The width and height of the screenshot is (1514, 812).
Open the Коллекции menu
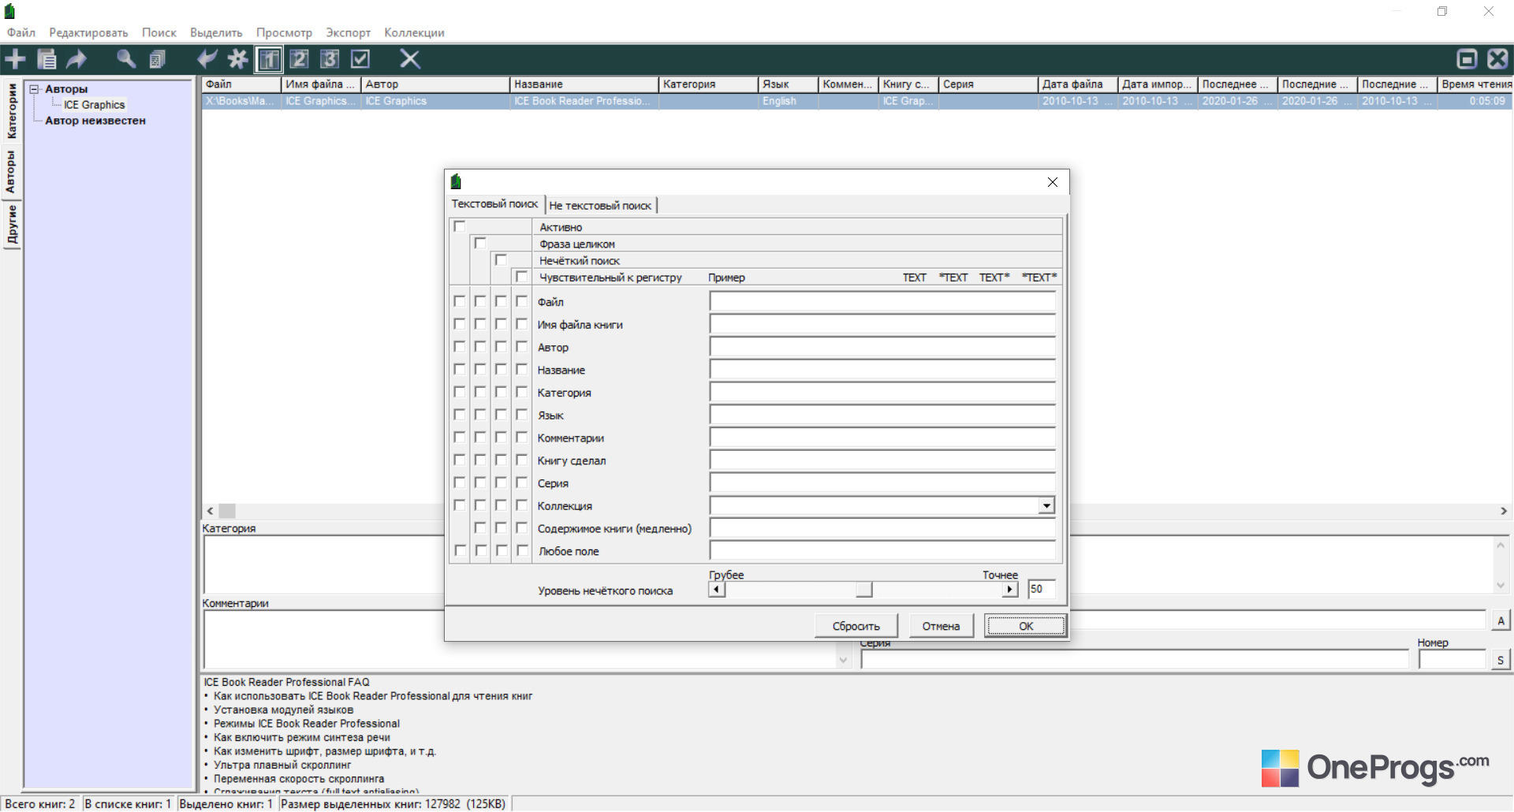415,32
